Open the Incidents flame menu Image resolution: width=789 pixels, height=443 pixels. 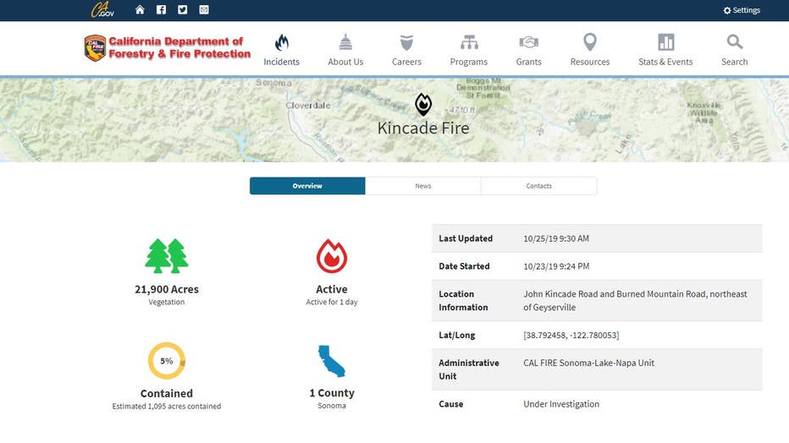point(281,50)
